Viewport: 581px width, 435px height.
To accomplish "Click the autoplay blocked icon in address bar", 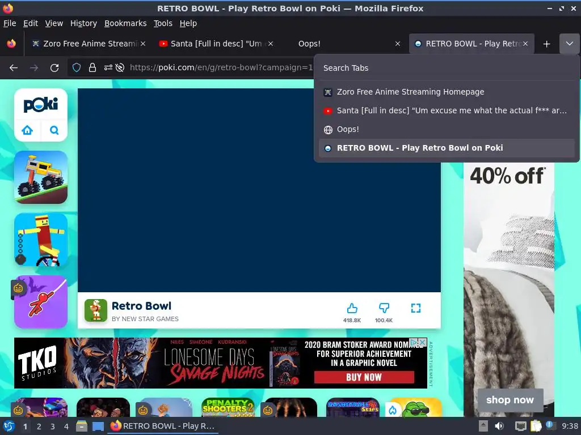I will click(x=120, y=67).
